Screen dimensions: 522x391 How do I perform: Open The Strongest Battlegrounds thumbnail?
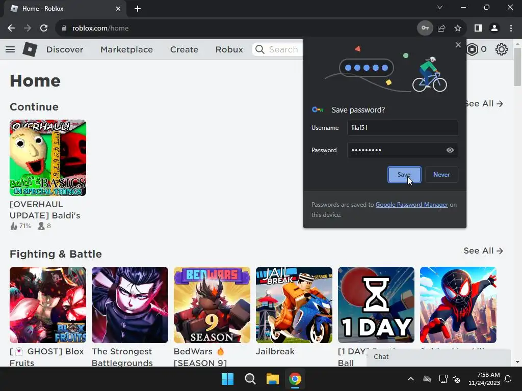130,305
